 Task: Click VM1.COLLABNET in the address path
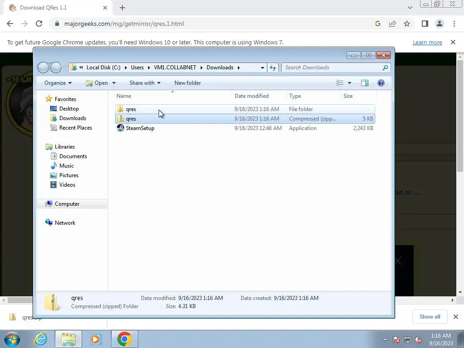[x=175, y=68]
